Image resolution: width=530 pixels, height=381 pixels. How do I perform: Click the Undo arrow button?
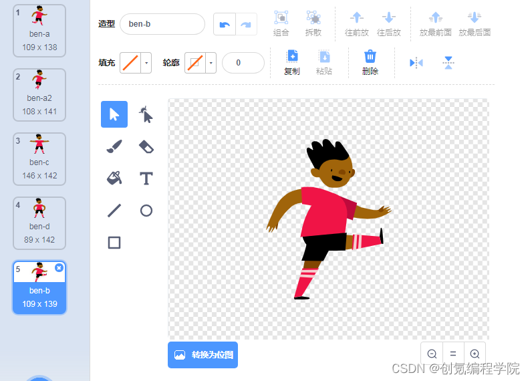click(x=225, y=24)
